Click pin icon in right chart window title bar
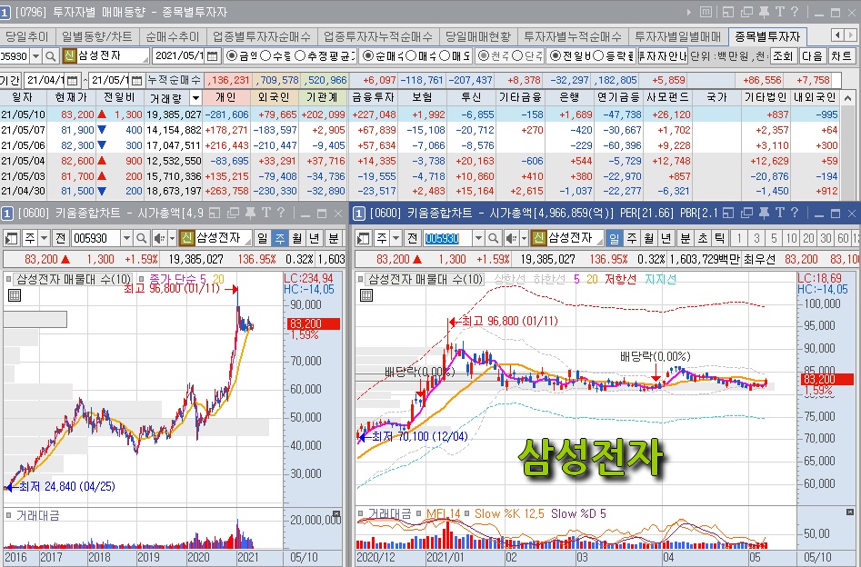861x567 pixels. [x=764, y=213]
